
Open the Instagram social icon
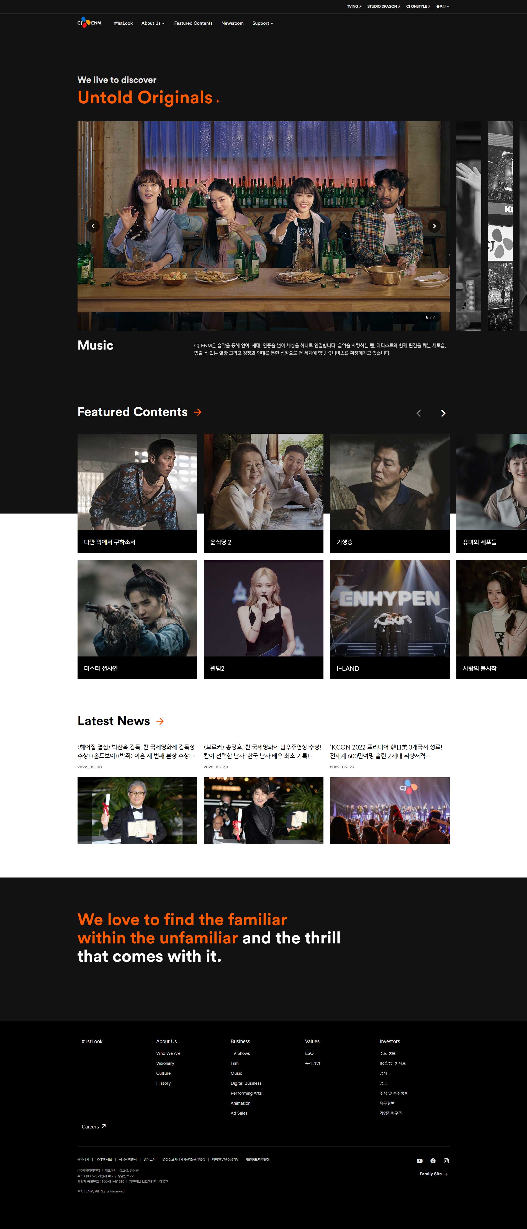(446, 1160)
